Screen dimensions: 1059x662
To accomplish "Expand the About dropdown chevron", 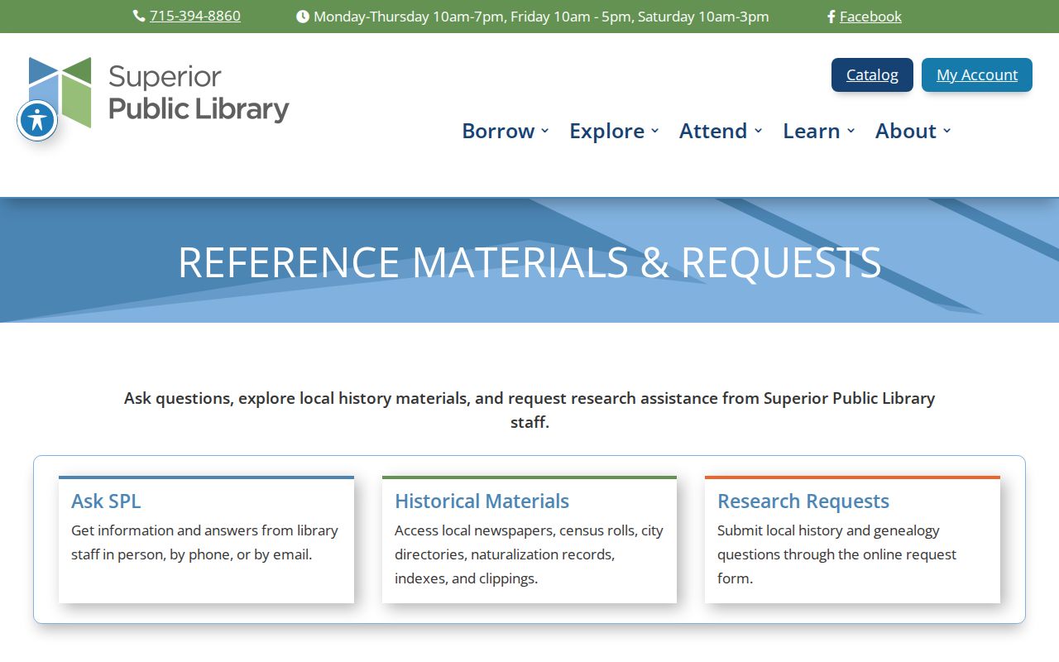I will 947,131.
